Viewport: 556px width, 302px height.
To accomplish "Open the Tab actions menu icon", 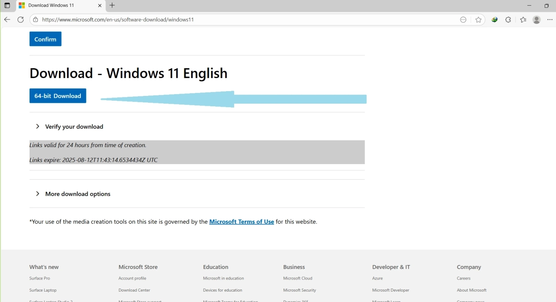I will [x=7, y=6].
